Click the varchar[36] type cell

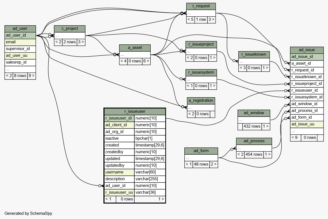(x=150, y=193)
